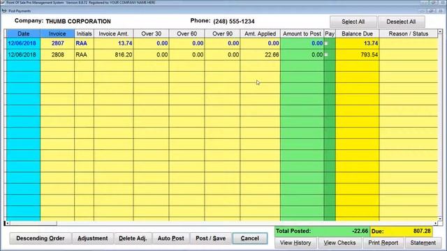Click amount applied 22.66 cell

(261, 54)
